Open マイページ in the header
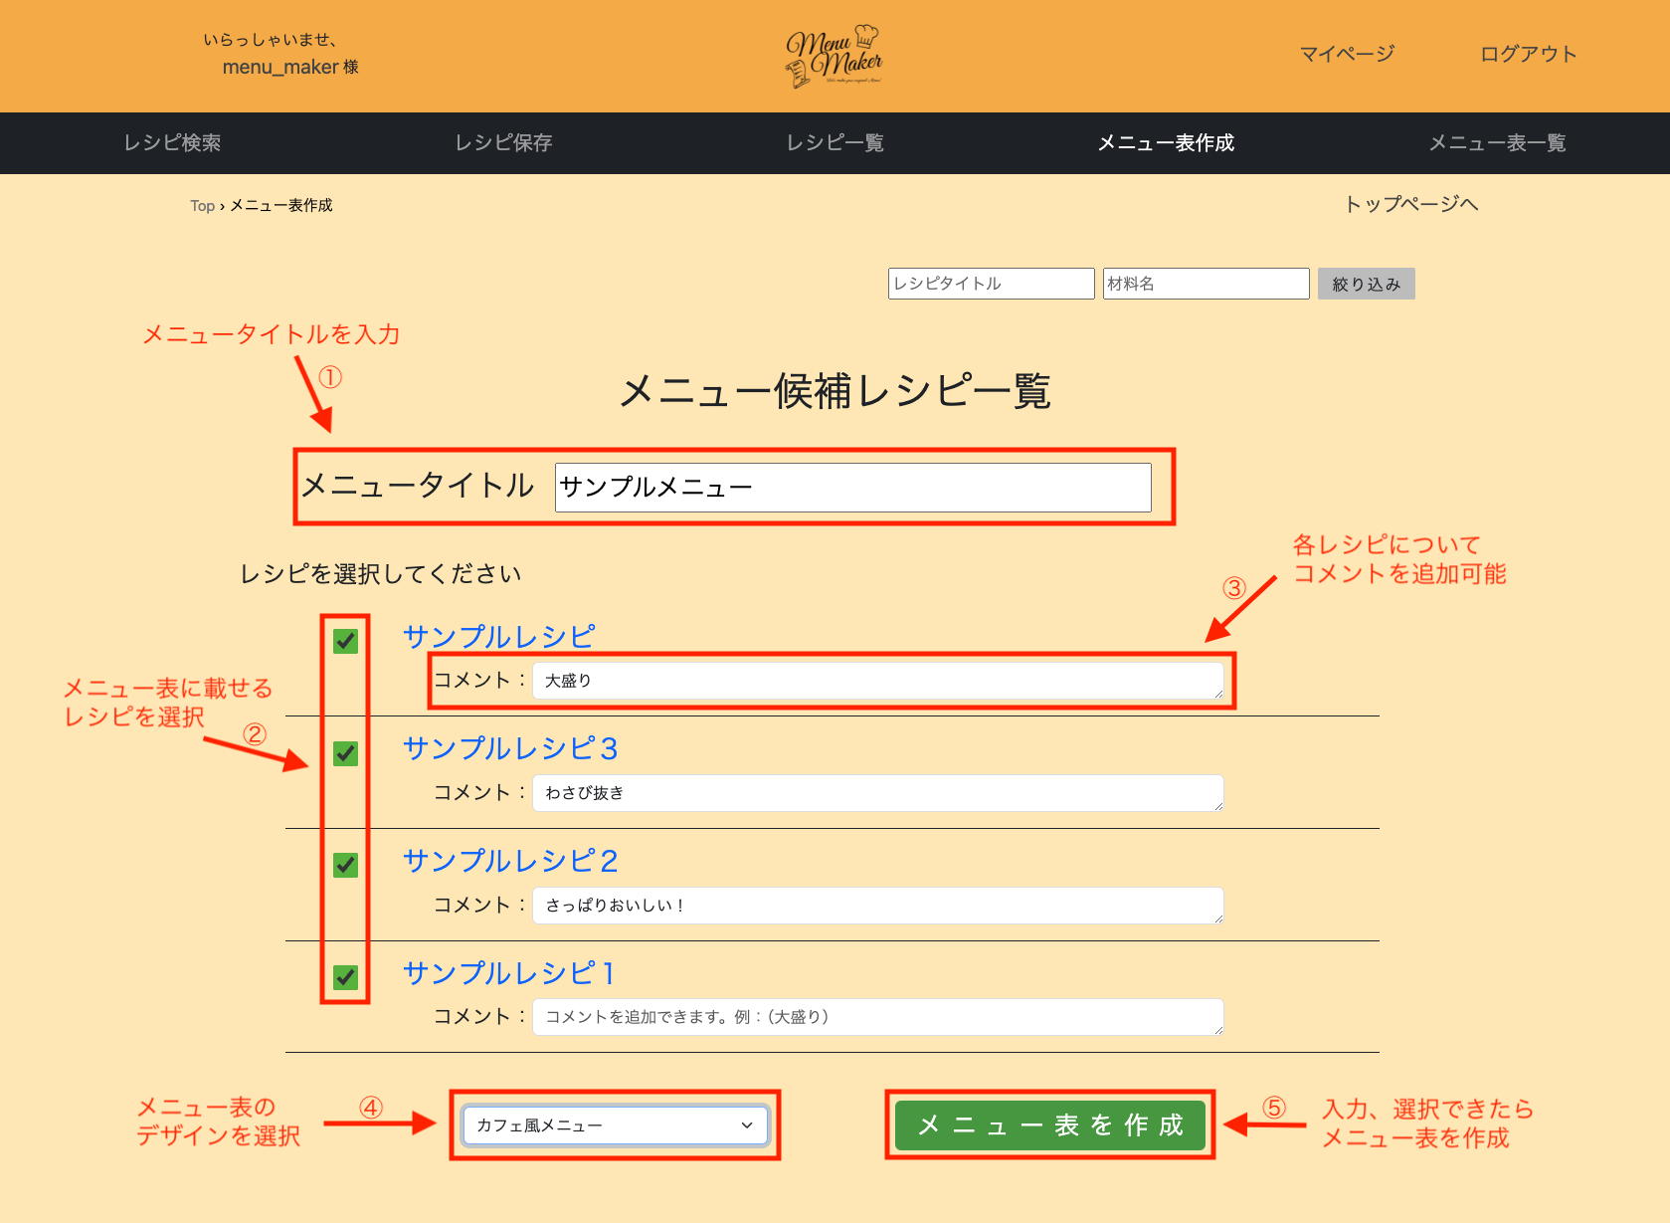 coord(1347,54)
